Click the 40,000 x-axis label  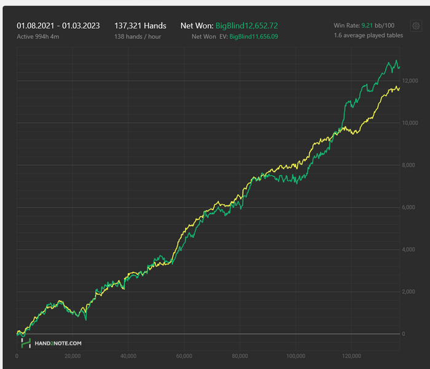point(128,356)
